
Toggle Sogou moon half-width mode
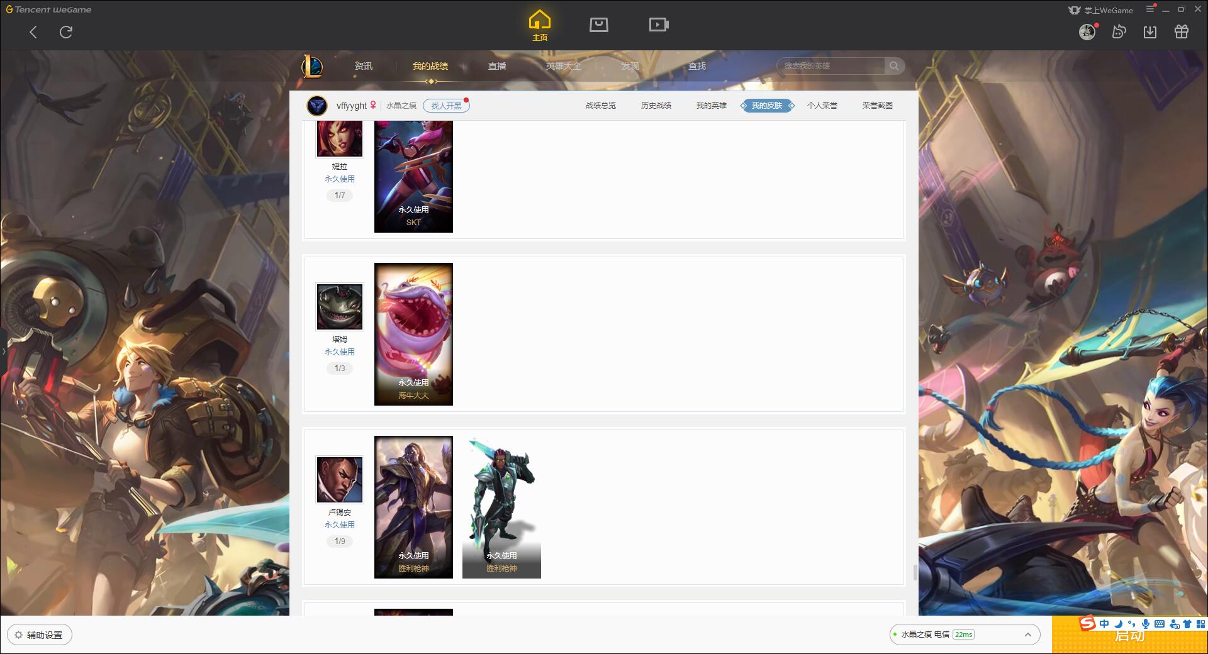(x=1118, y=624)
